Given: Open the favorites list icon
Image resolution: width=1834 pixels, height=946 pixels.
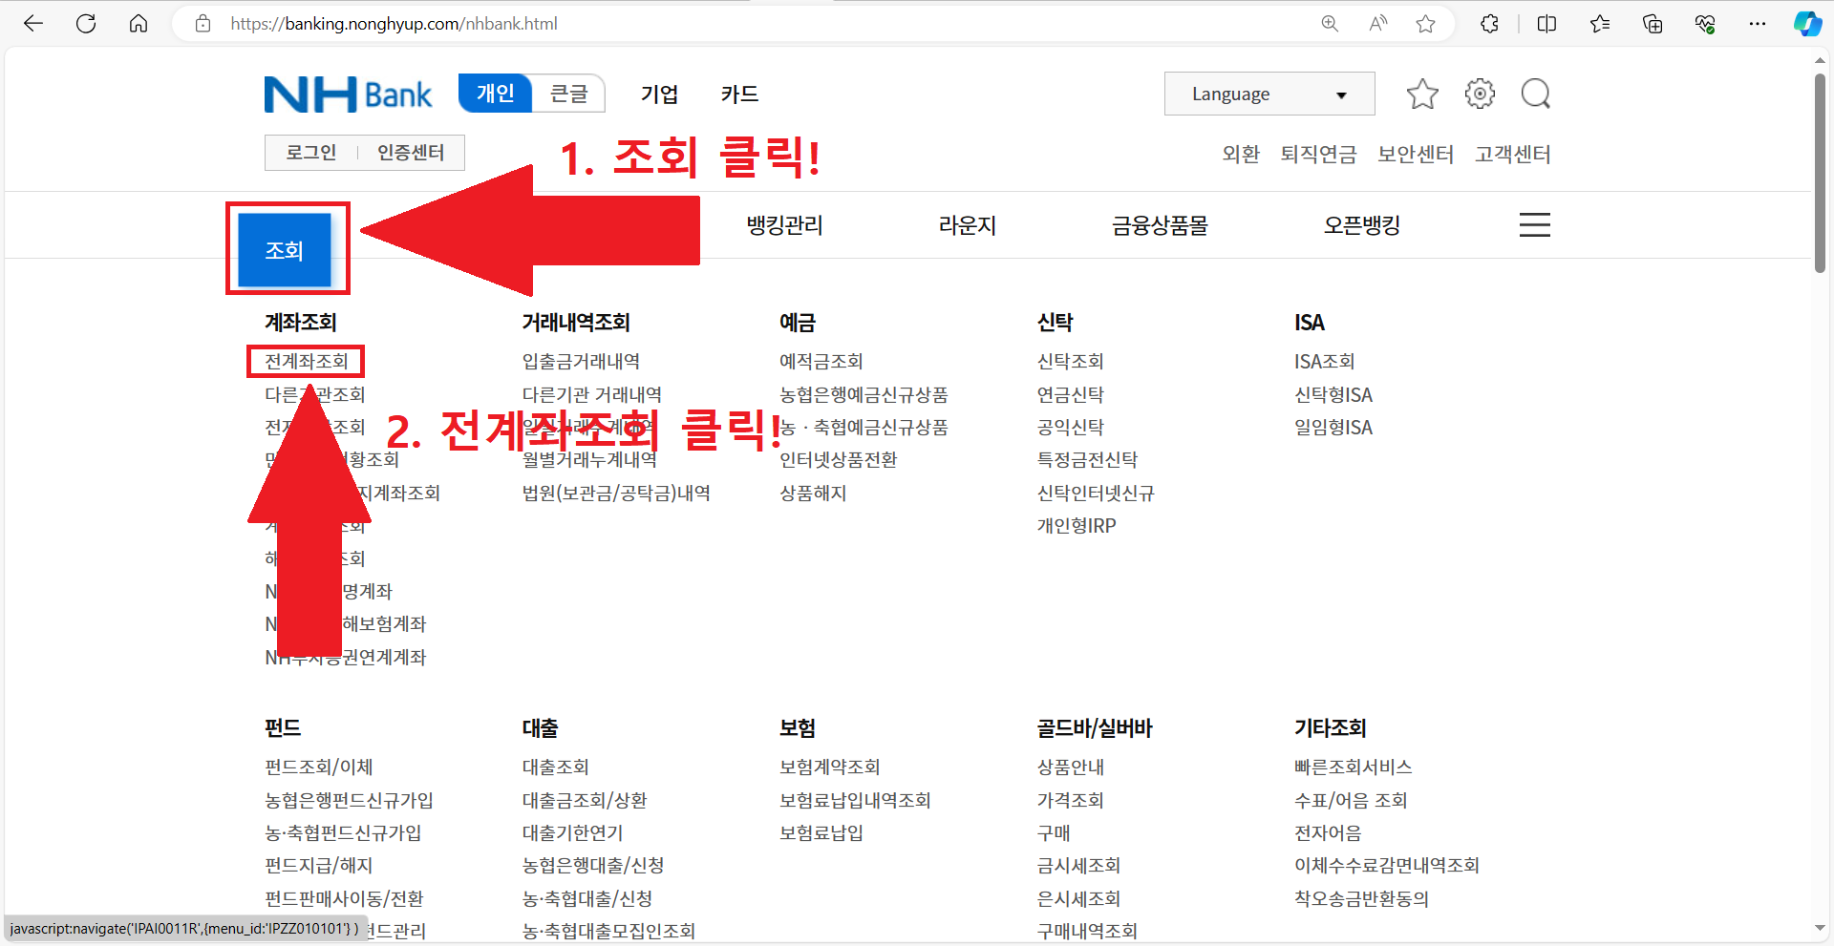Looking at the screenshot, I should coord(1600,24).
